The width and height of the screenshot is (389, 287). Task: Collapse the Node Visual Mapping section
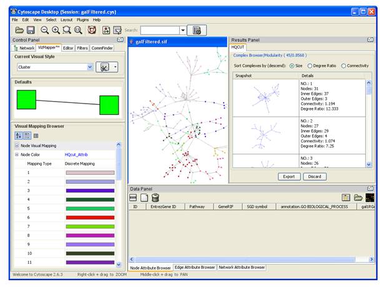point(17,145)
